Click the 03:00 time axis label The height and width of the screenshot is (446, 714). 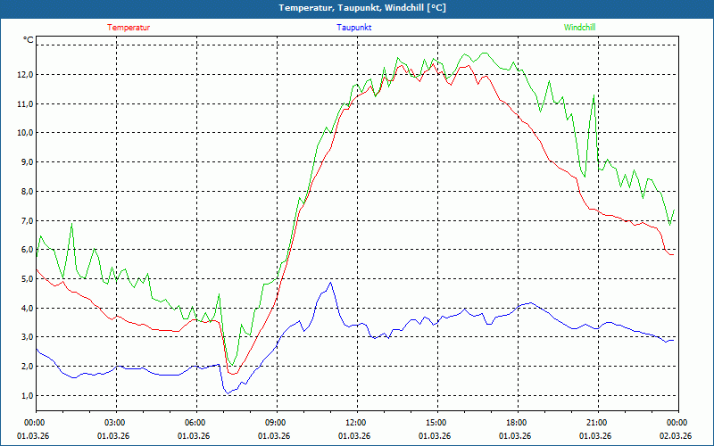tap(115, 422)
